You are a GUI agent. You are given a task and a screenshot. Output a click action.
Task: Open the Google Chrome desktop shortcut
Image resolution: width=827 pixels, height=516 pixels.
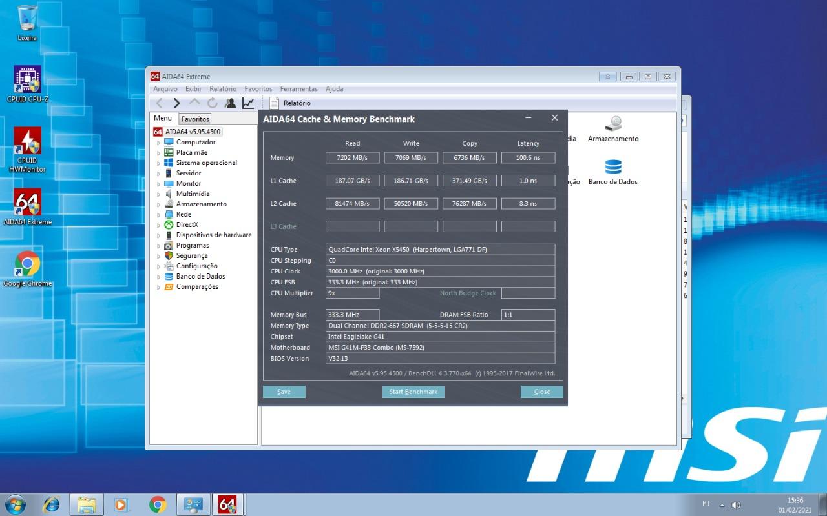point(28,269)
